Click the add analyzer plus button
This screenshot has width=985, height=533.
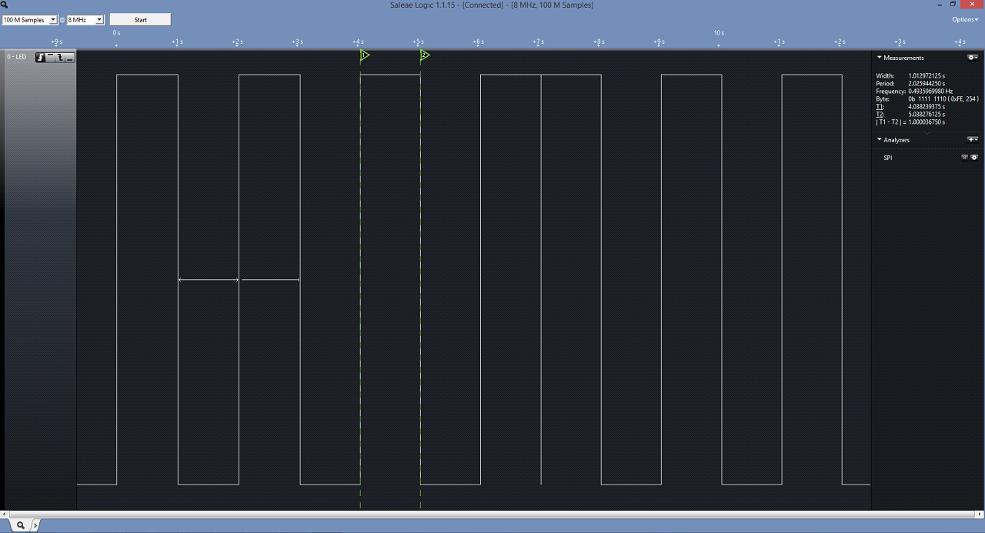click(x=973, y=140)
